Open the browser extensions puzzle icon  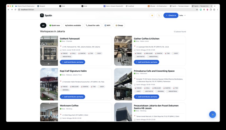click(x=211, y=10)
